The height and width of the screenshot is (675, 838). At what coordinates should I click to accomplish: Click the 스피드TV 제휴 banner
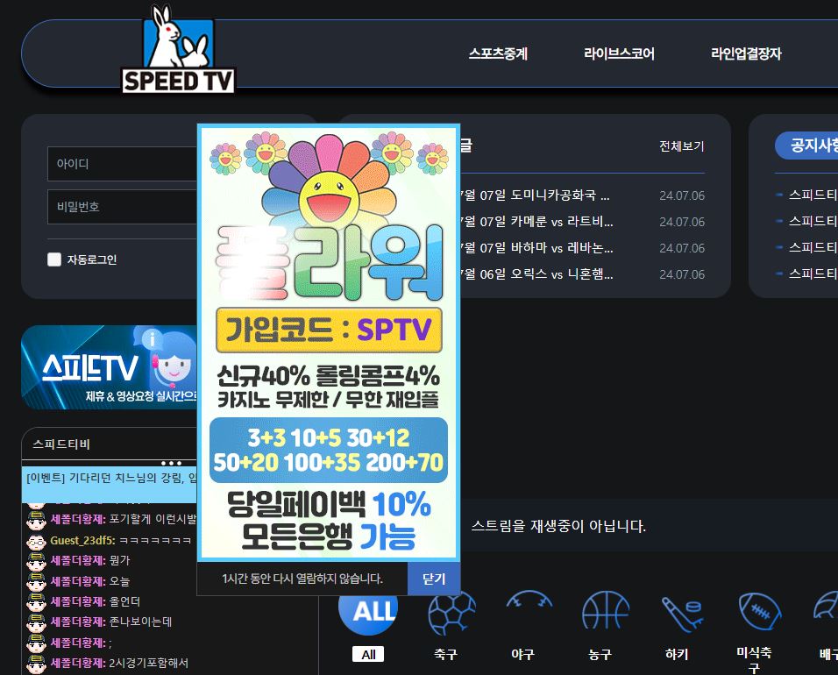click(109, 367)
